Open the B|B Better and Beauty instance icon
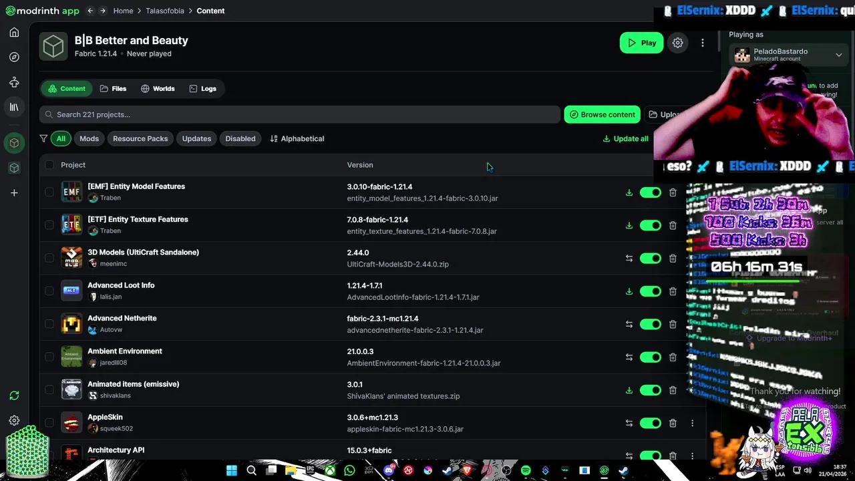Screen dimensions: 855x481 point(53,46)
